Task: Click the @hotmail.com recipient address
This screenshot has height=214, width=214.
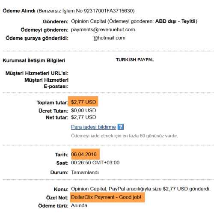Action: point(109,38)
